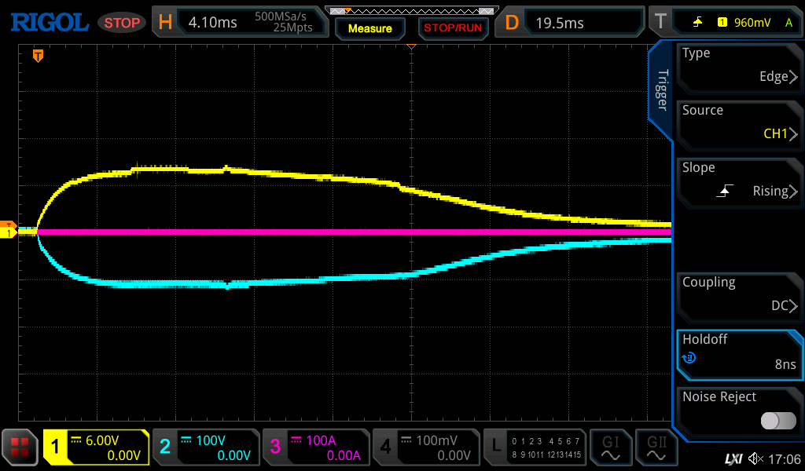Open the Measure menu
This screenshot has width=805, height=471.
click(369, 28)
